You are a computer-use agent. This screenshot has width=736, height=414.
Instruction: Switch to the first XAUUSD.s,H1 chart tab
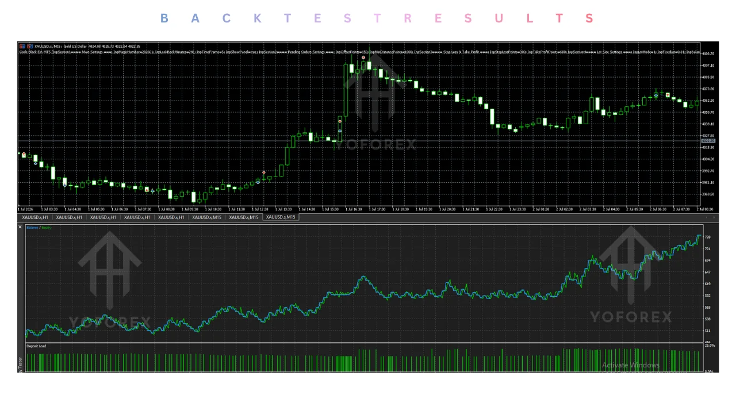click(x=36, y=217)
